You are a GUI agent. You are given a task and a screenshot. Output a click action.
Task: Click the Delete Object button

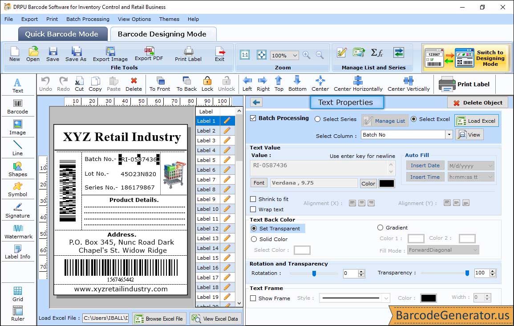pyautogui.click(x=478, y=103)
